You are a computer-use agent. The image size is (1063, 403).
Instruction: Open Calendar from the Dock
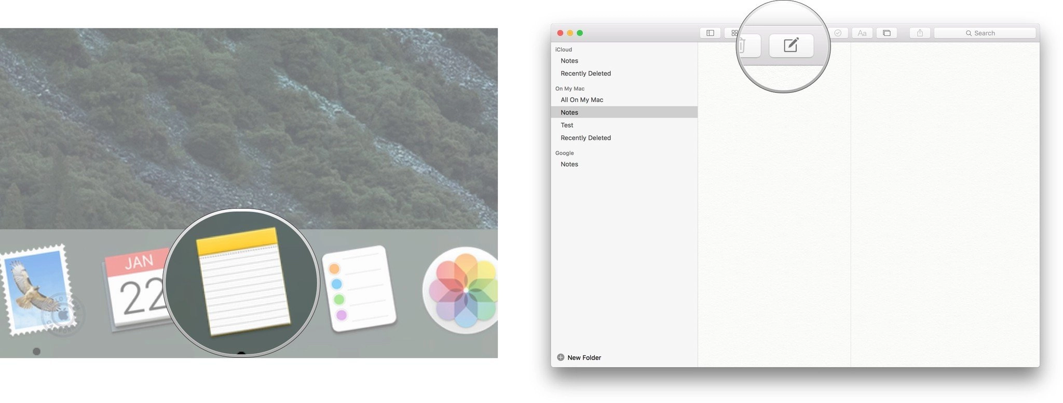click(x=136, y=290)
